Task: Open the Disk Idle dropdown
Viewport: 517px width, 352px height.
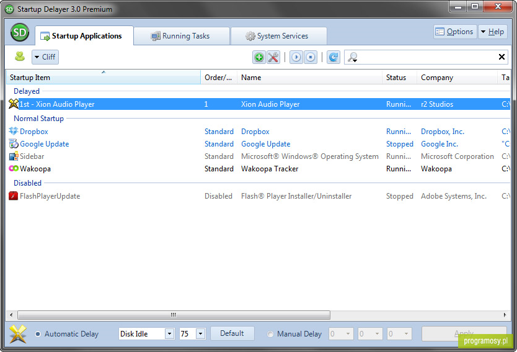Action: pos(169,333)
